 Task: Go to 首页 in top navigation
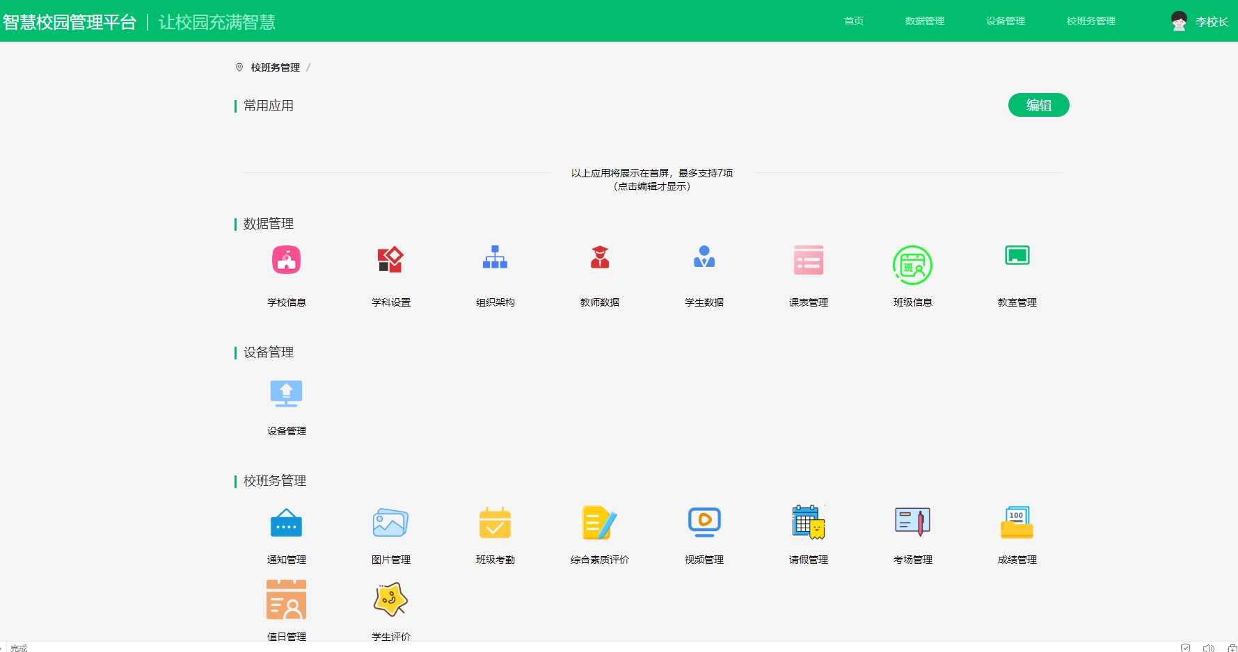tap(854, 21)
